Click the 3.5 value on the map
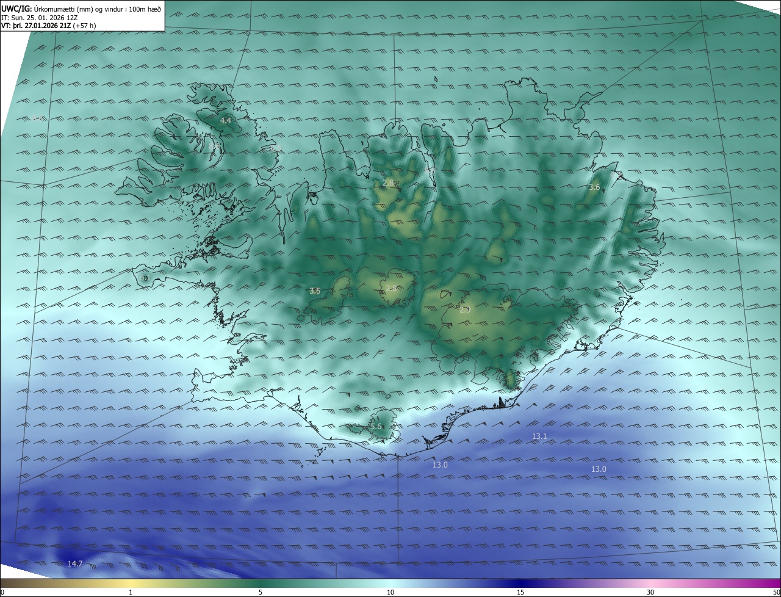781x597 pixels. [x=315, y=291]
